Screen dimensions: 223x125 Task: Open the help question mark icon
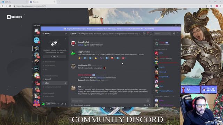tap(178, 34)
